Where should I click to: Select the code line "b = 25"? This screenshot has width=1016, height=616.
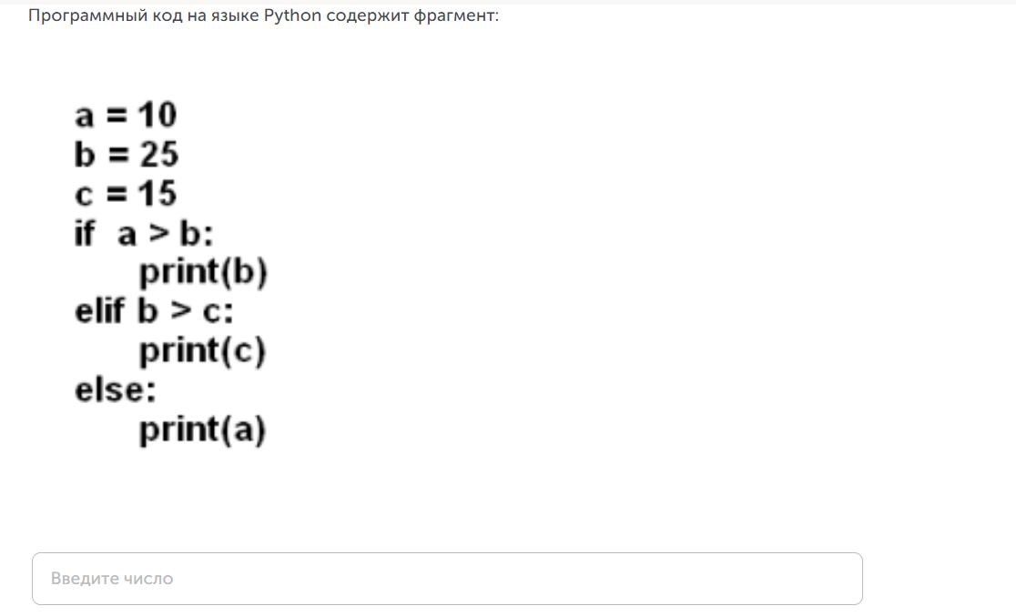(126, 155)
